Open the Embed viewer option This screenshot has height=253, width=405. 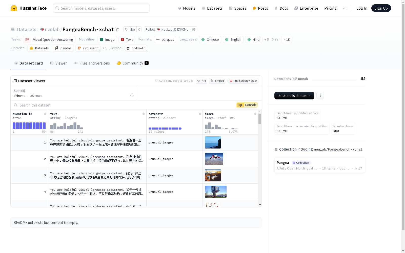tap(217, 81)
